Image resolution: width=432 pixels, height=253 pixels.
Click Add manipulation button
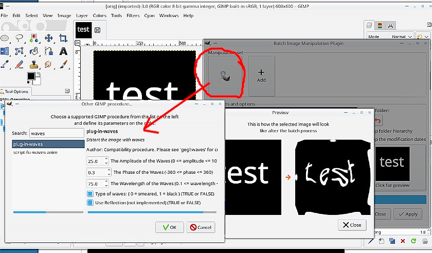[261, 76]
